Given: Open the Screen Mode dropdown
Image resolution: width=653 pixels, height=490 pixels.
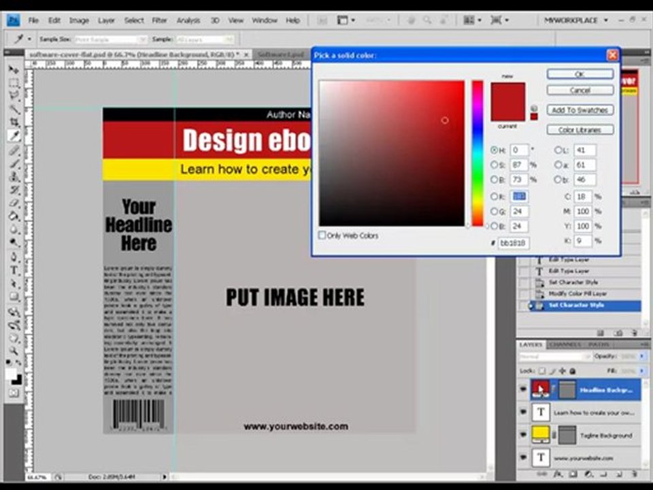Looking at the screenshot, I should 500,20.
